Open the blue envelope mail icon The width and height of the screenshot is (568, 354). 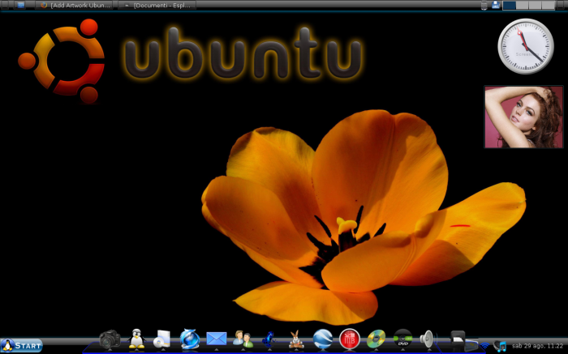pyautogui.click(x=217, y=339)
